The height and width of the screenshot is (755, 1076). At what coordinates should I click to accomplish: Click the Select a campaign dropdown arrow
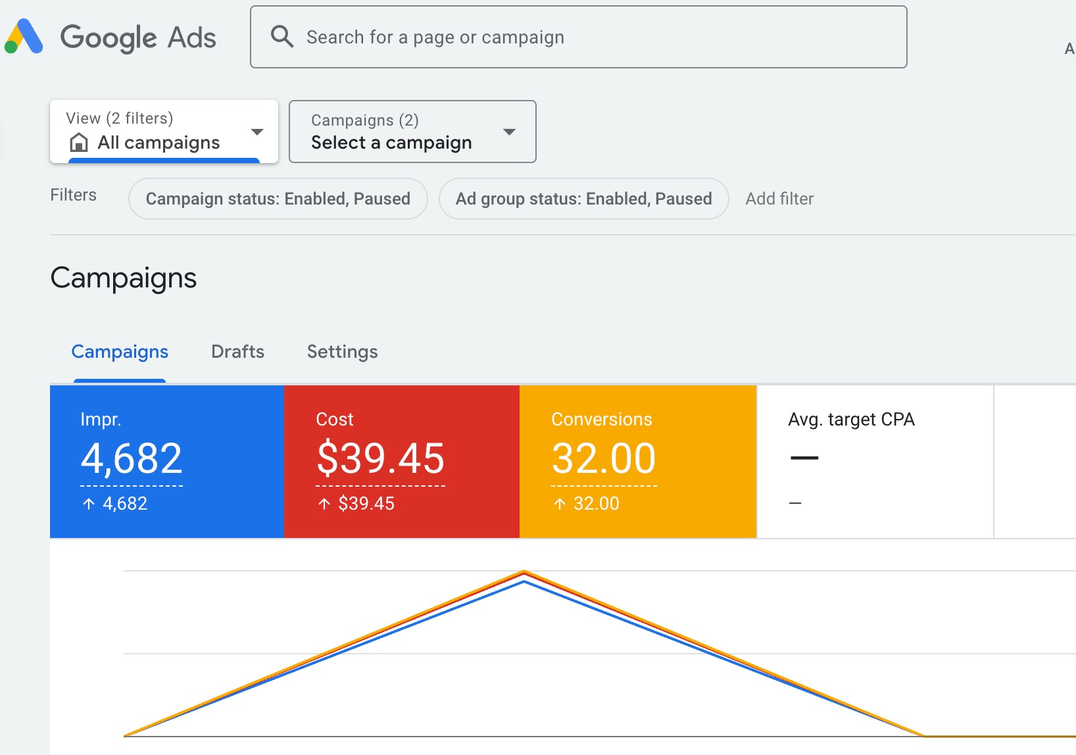click(x=509, y=132)
